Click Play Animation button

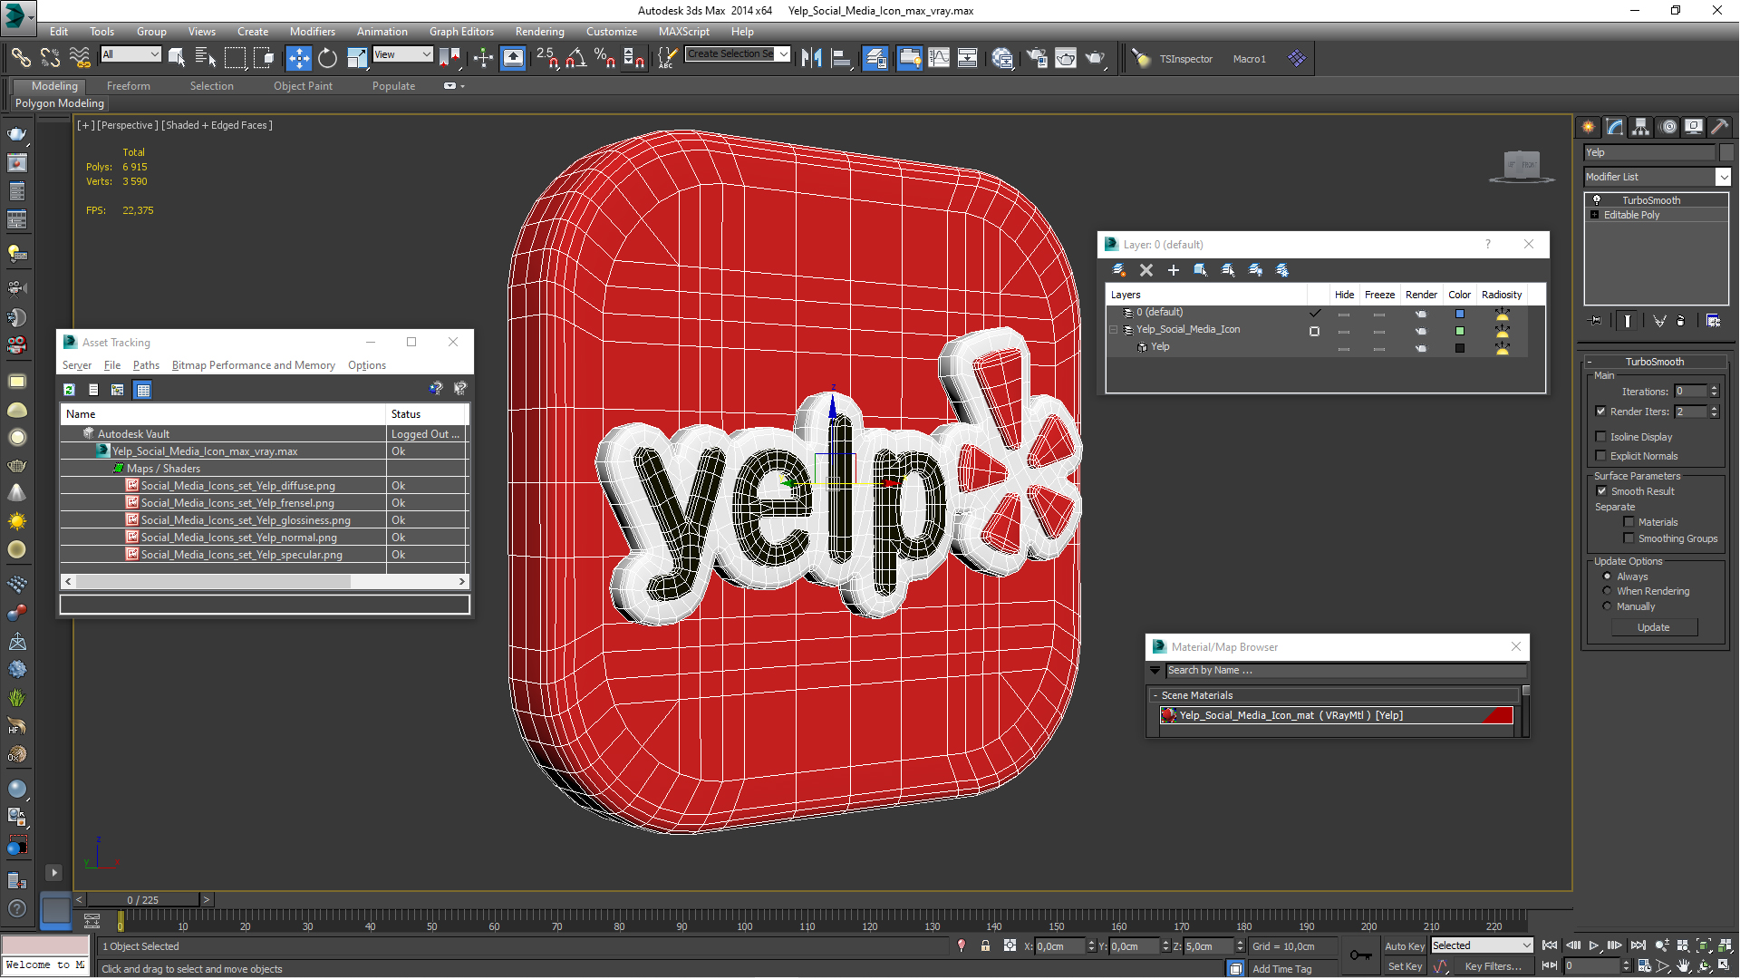(1594, 945)
